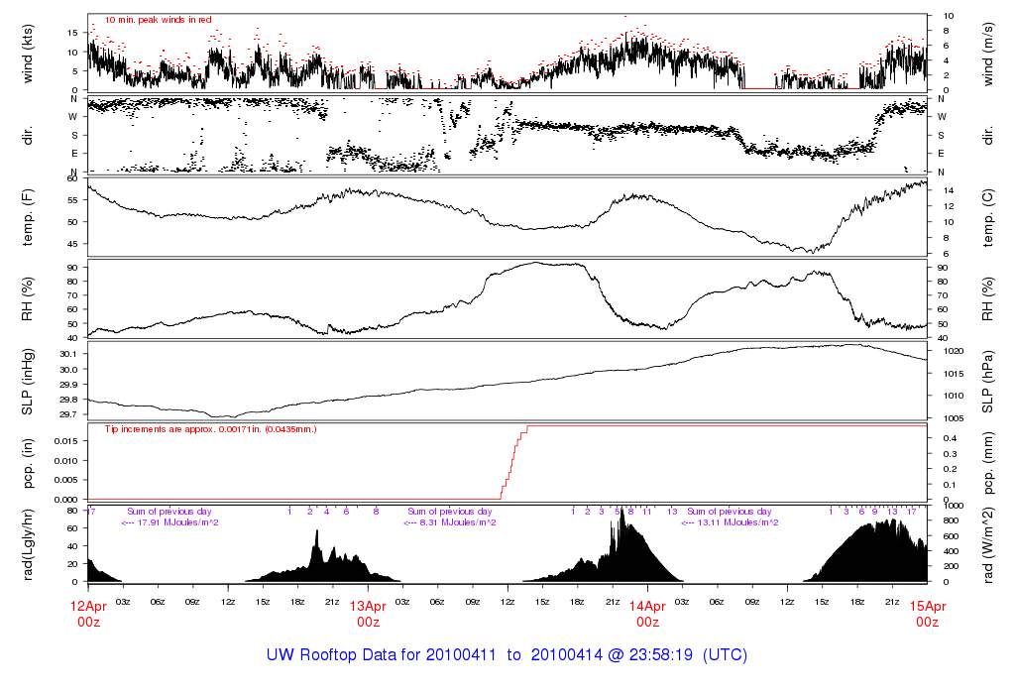Select the '12Apr 00z' date label

(88, 614)
